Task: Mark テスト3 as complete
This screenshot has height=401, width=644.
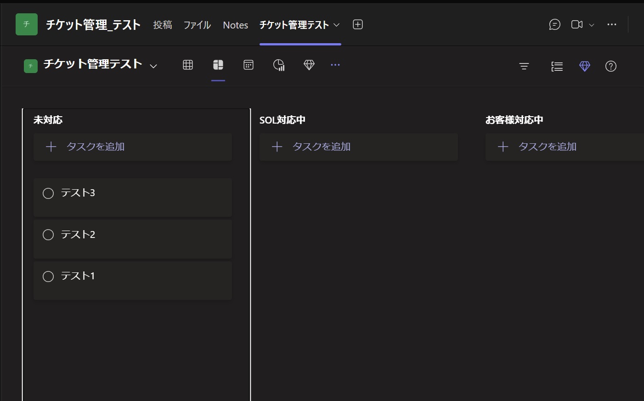Action: click(x=48, y=193)
